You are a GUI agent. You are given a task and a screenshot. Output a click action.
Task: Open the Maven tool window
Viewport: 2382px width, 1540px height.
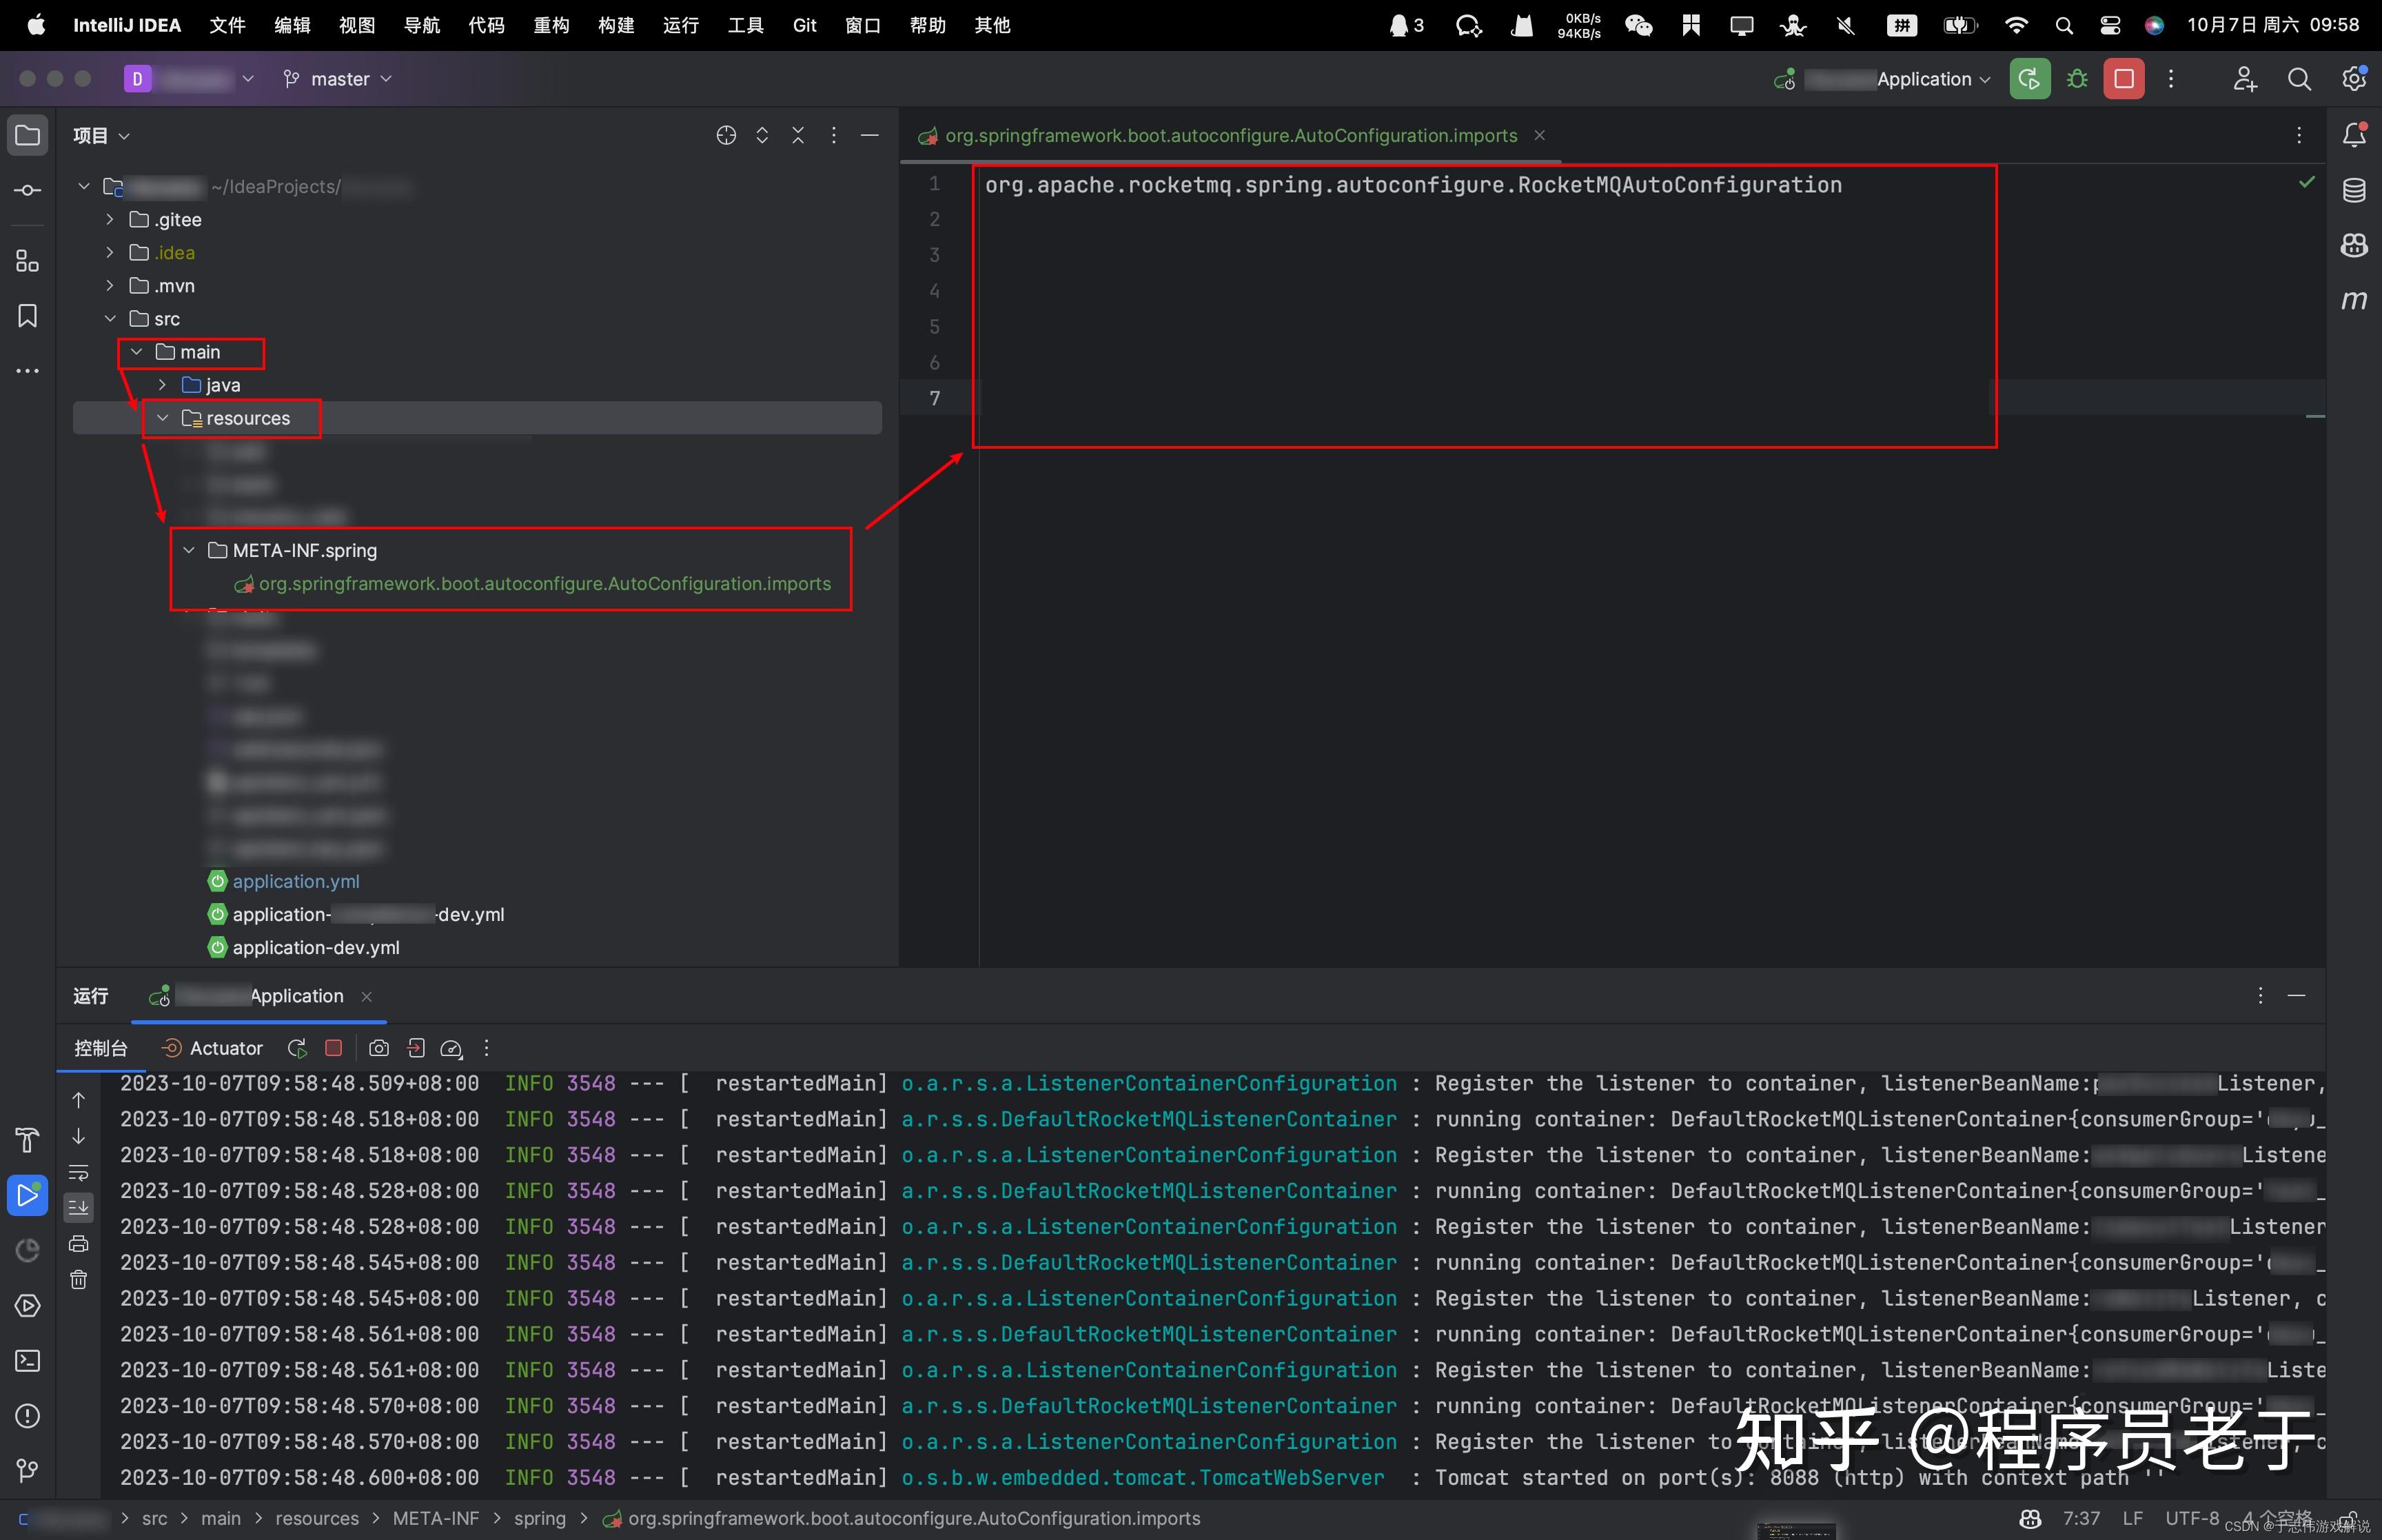click(x=2354, y=300)
